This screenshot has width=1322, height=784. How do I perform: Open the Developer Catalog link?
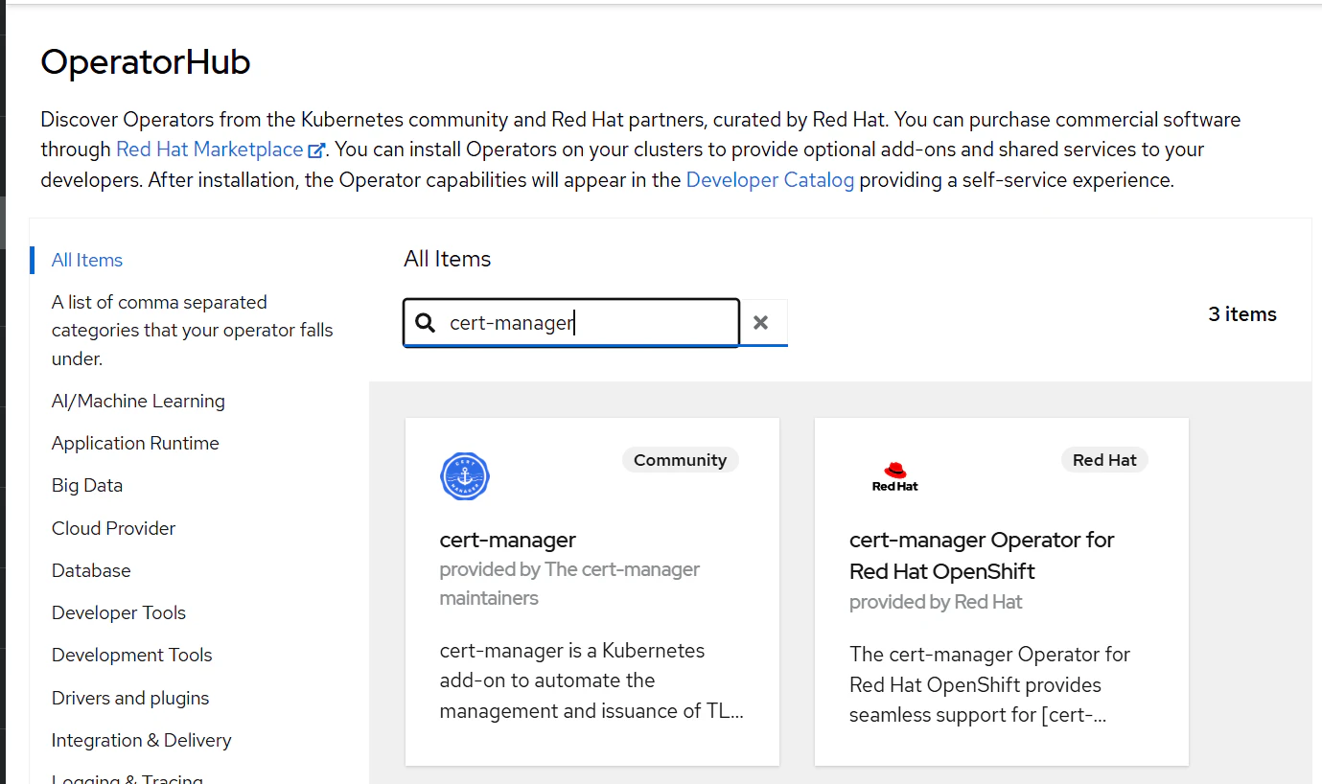coord(770,180)
